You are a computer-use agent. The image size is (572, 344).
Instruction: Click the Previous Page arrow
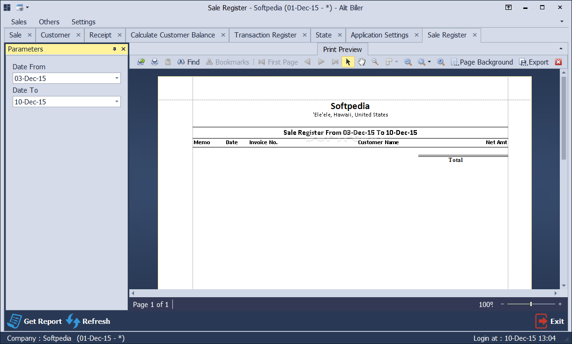(307, 62)
